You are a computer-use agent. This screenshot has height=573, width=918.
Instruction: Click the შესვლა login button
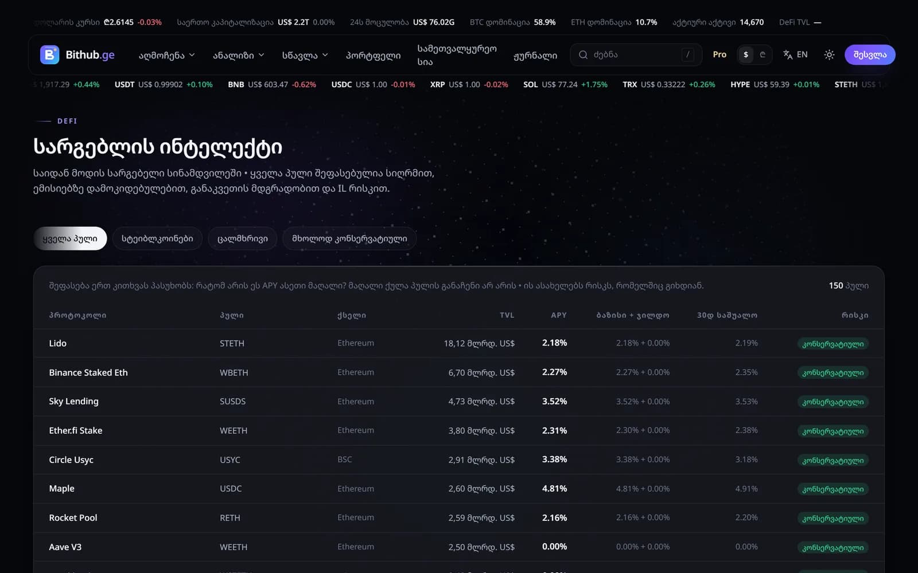[870, 54]
